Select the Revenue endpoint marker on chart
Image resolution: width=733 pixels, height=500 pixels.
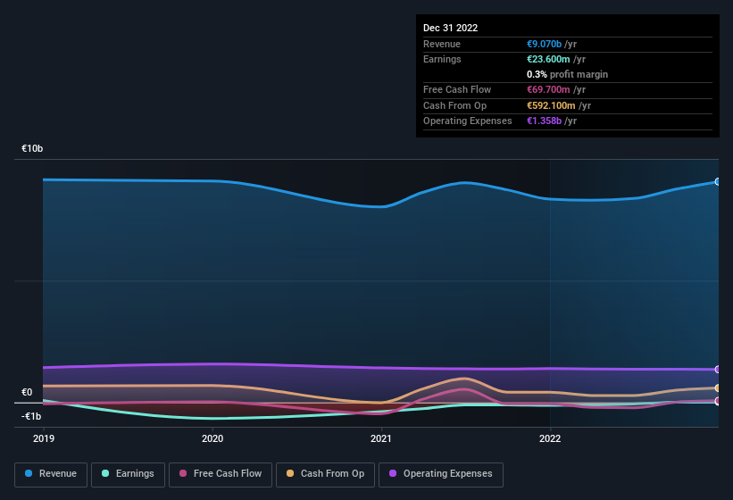tap(718, 181)
